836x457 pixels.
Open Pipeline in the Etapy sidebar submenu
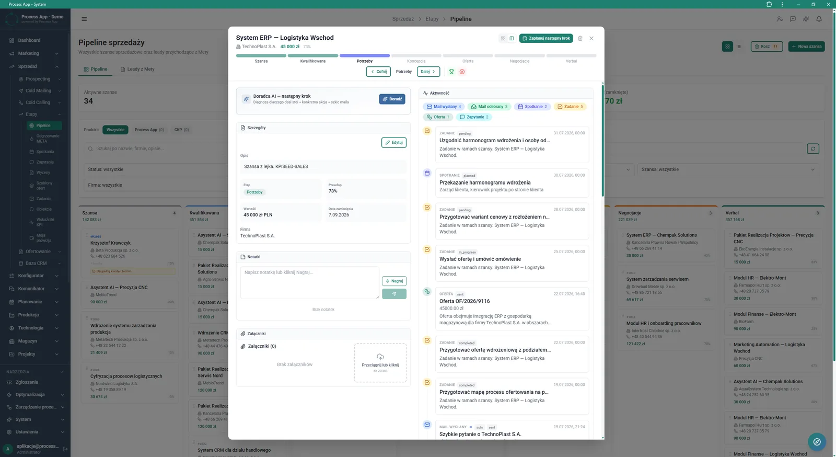click(x=44, y=125)
